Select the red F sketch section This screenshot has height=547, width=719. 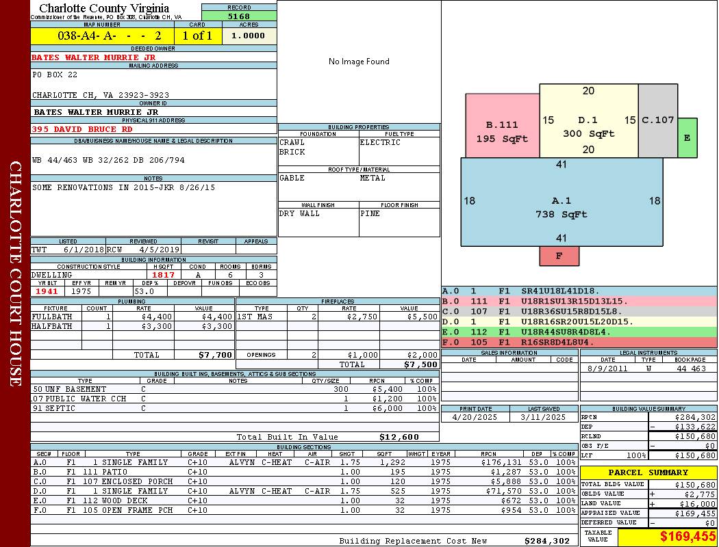point(559,256)
